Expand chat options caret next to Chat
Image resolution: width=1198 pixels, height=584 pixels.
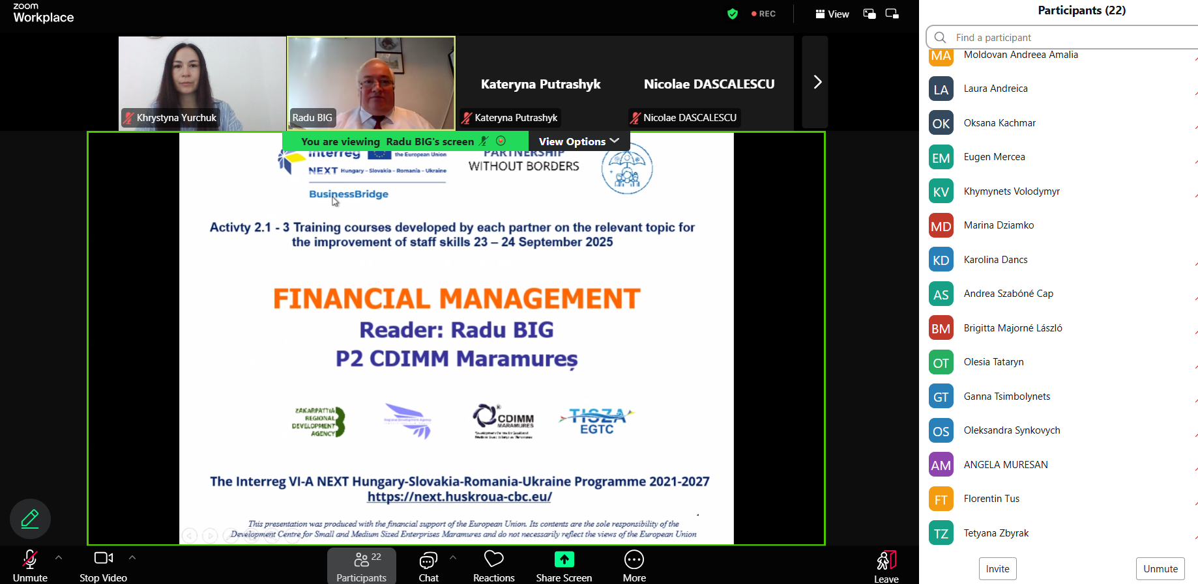point(453,558)
